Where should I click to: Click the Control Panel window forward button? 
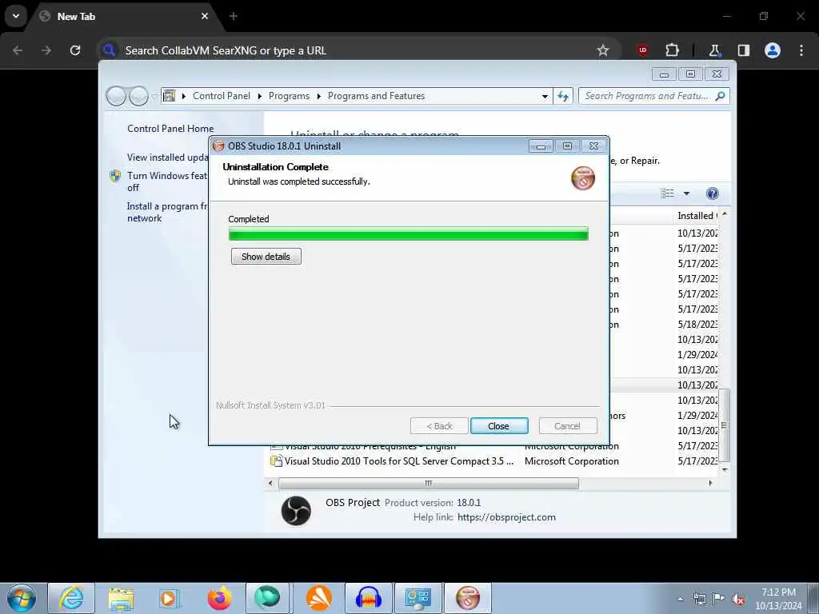coord(138,96)
